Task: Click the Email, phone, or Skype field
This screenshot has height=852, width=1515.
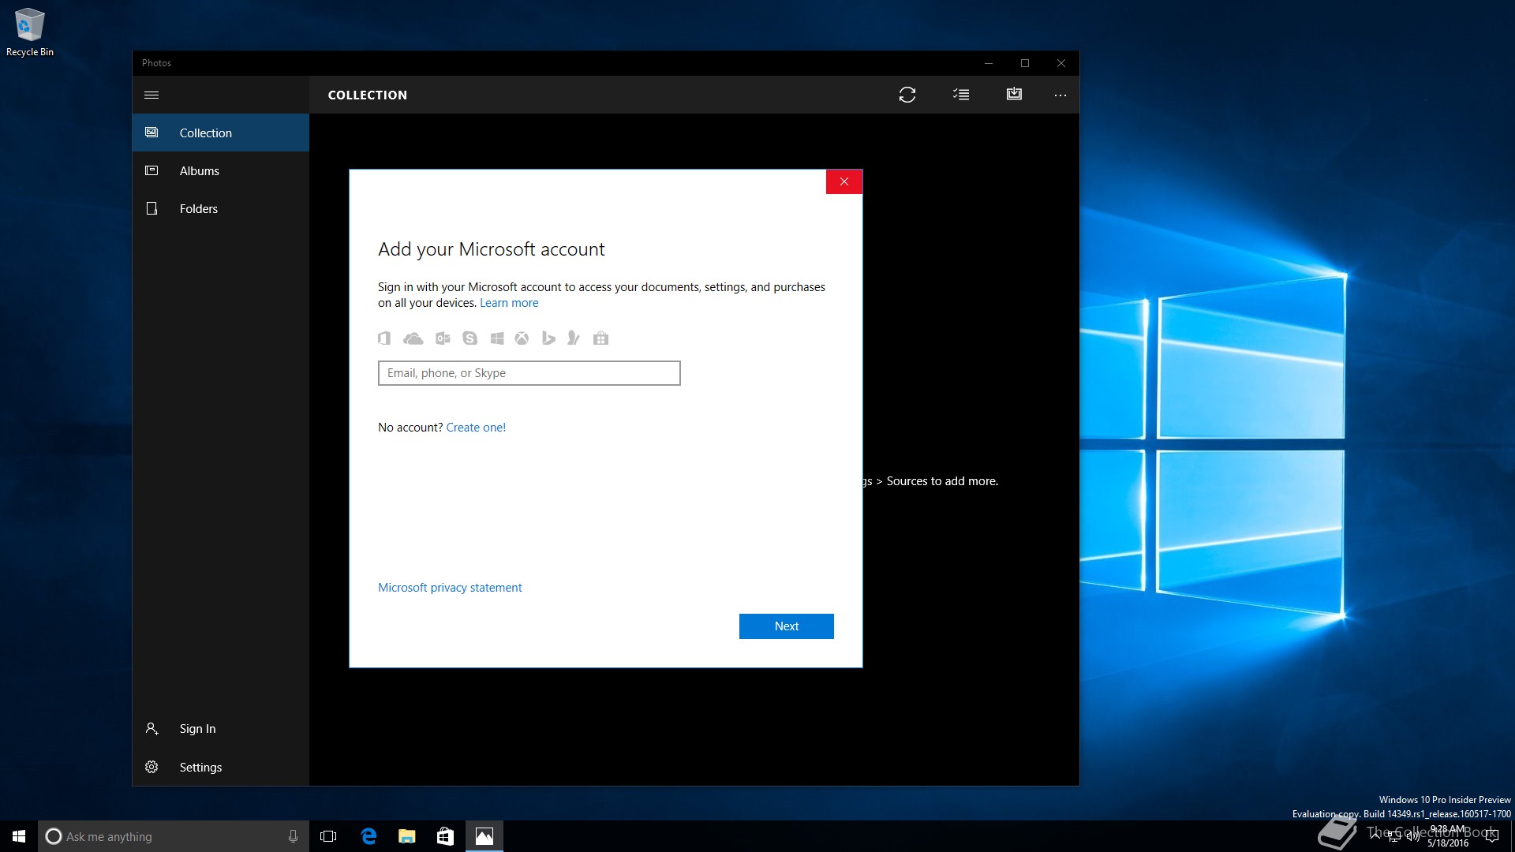Action: 529,373
